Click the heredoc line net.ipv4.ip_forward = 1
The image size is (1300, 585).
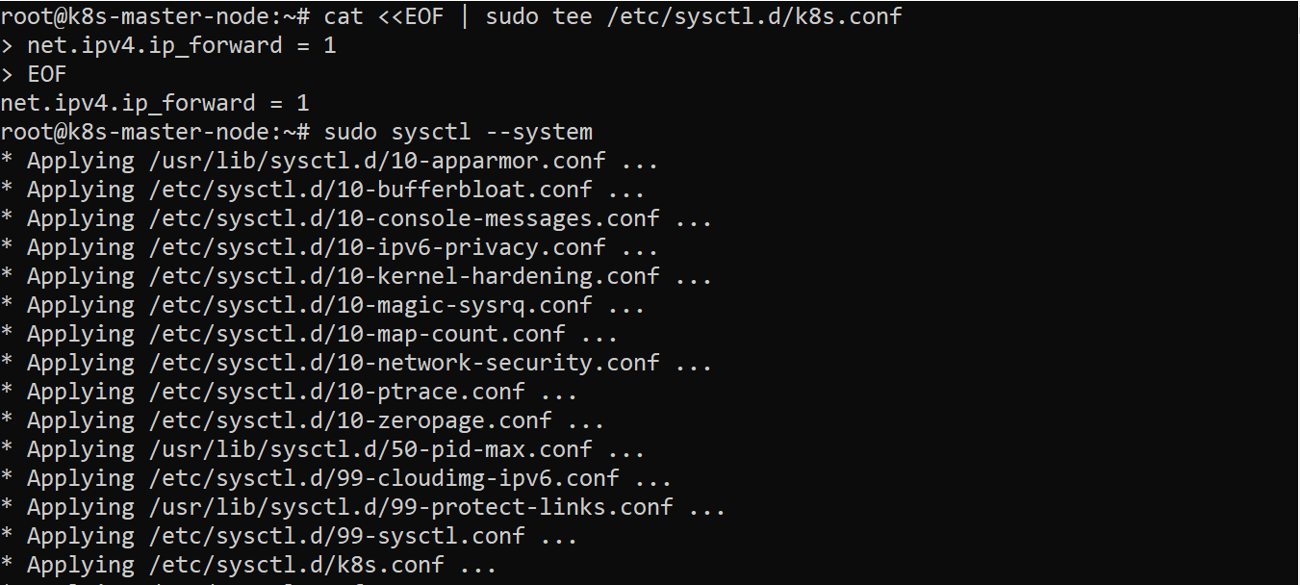(181, 45)
